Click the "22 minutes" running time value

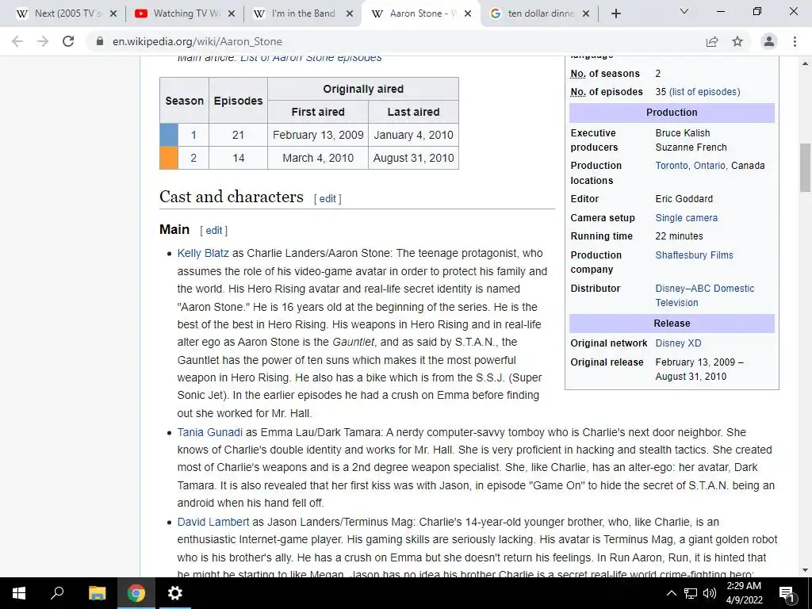(680, 236)
